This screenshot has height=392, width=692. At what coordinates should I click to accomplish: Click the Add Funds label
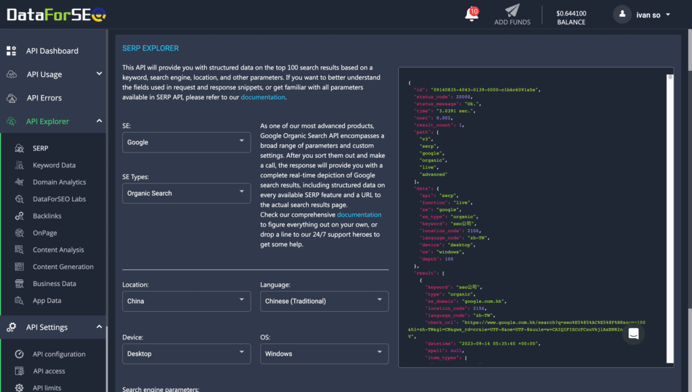[x=512, y=22]
